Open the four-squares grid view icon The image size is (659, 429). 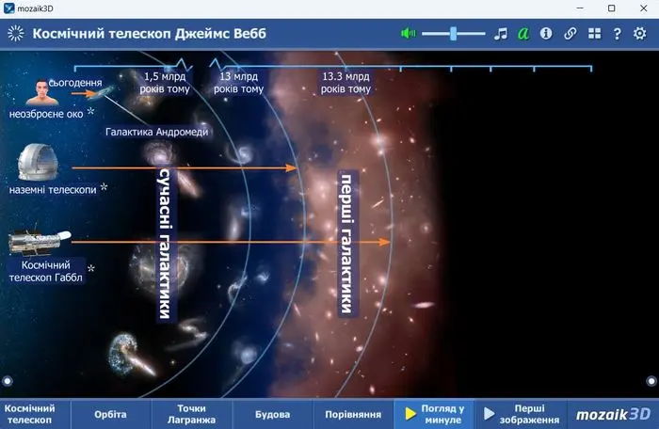click(x=594, y=33)
